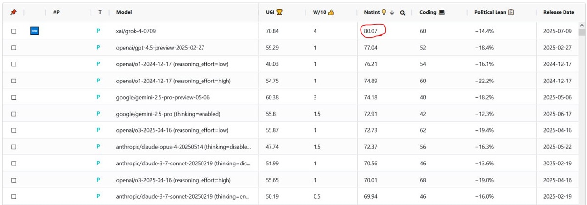Click the P type icon for gpt-4.5-preview-2025-02-27
587x205 pixels.
point(98,48)
